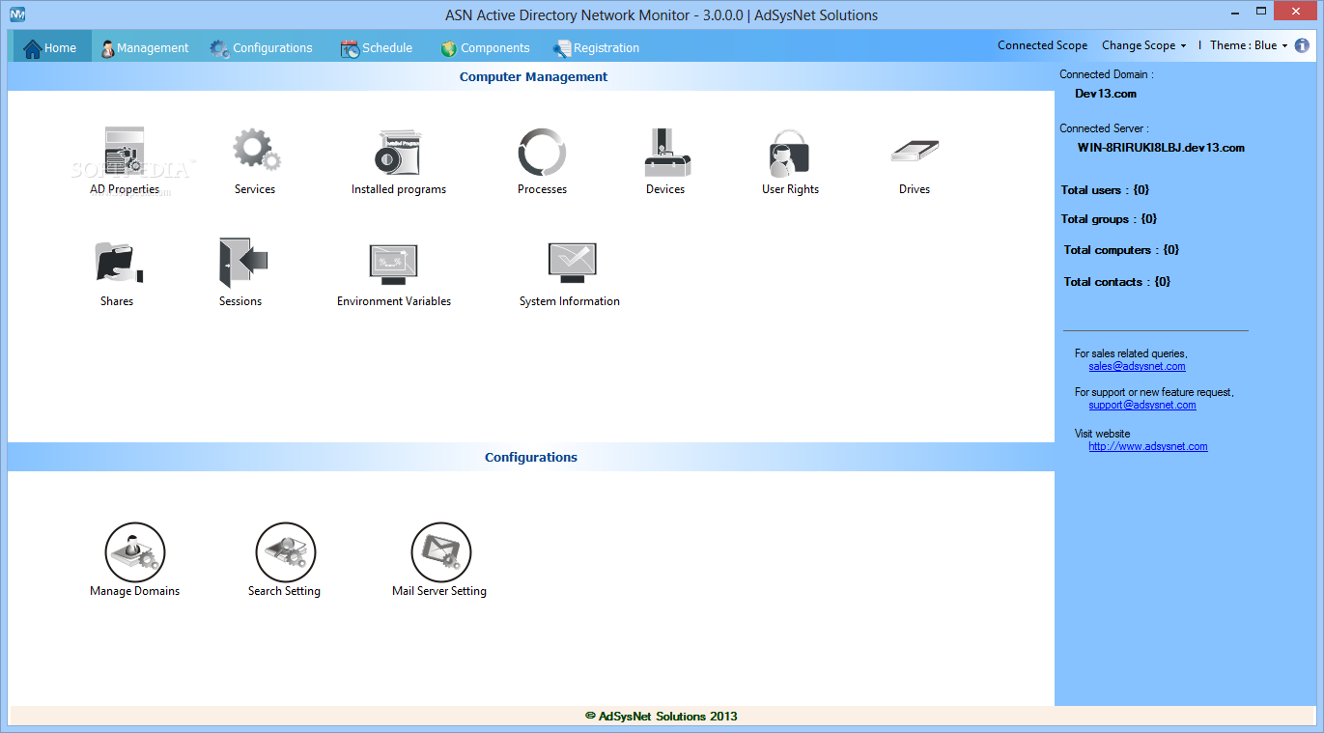Click the app logo in title bar
The height and width of the screenshot is (733, 1324).
(17, 14)
